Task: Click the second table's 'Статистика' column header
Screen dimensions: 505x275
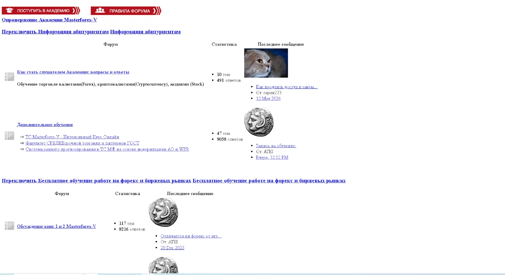Action: (x=128, y=194)
